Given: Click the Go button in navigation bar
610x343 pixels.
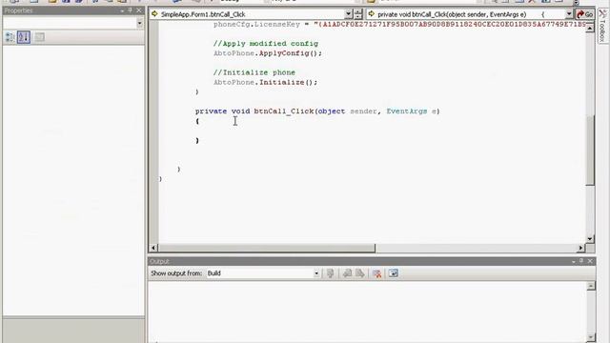Looking at the screenshot, I should point(585,14).
